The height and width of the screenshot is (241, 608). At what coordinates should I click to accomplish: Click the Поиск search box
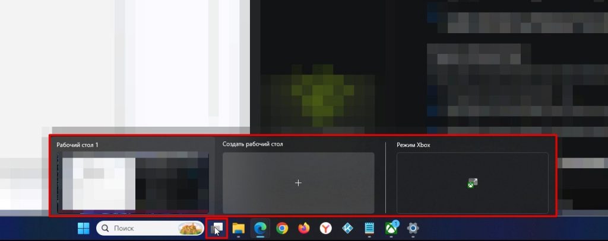point(150,228)
